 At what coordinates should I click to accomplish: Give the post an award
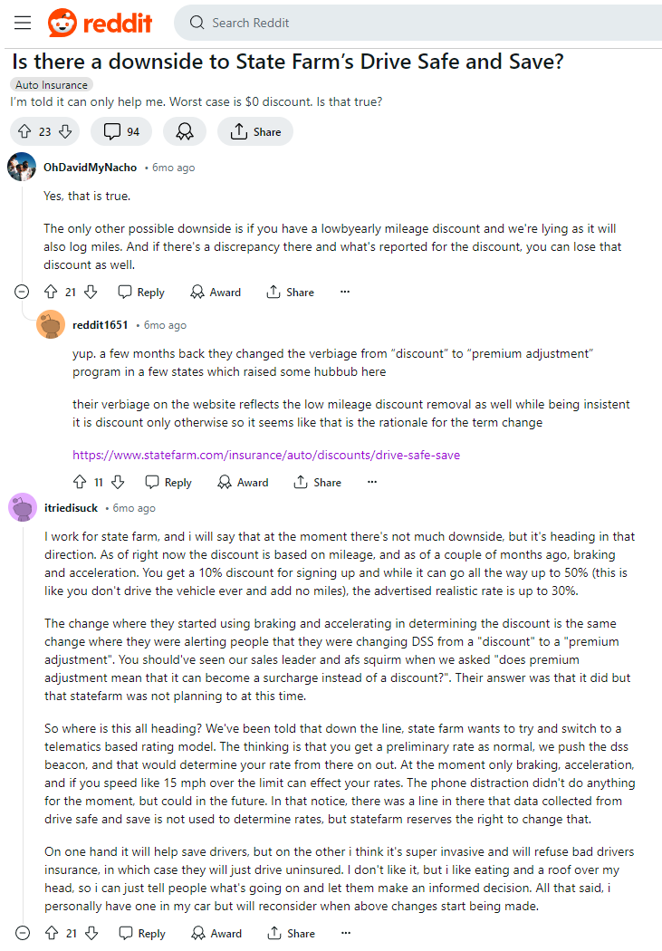click(185, 131)
